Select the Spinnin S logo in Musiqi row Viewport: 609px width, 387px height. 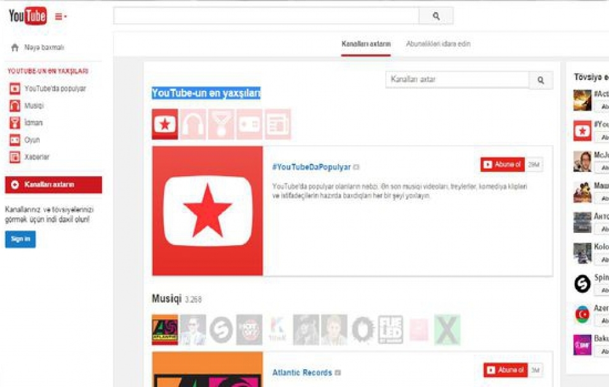coord(221,329)
